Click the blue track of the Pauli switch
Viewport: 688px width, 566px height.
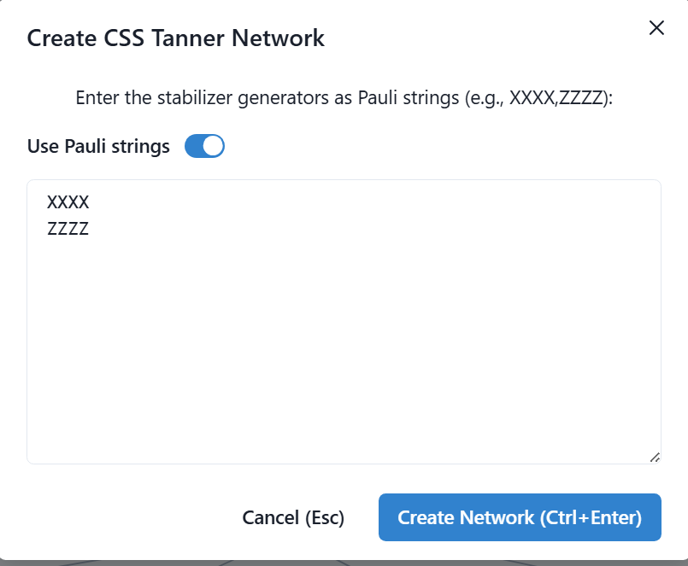(x=193, y=146)
